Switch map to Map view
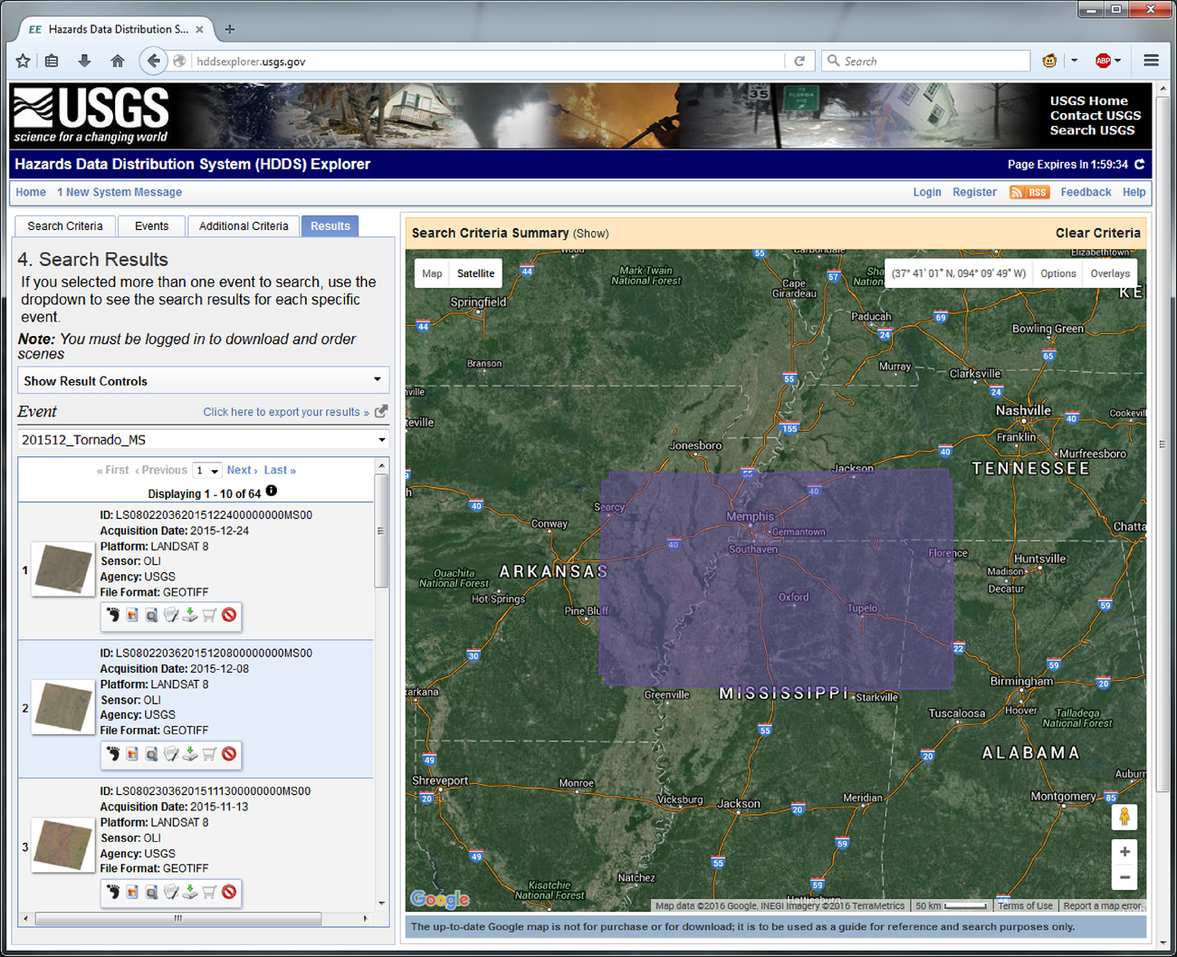The width and height of the screenshot is (1177, 957). click(432, 273)
